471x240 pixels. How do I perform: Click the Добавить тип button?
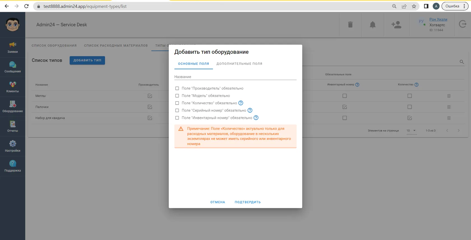[x=87, y=60]
